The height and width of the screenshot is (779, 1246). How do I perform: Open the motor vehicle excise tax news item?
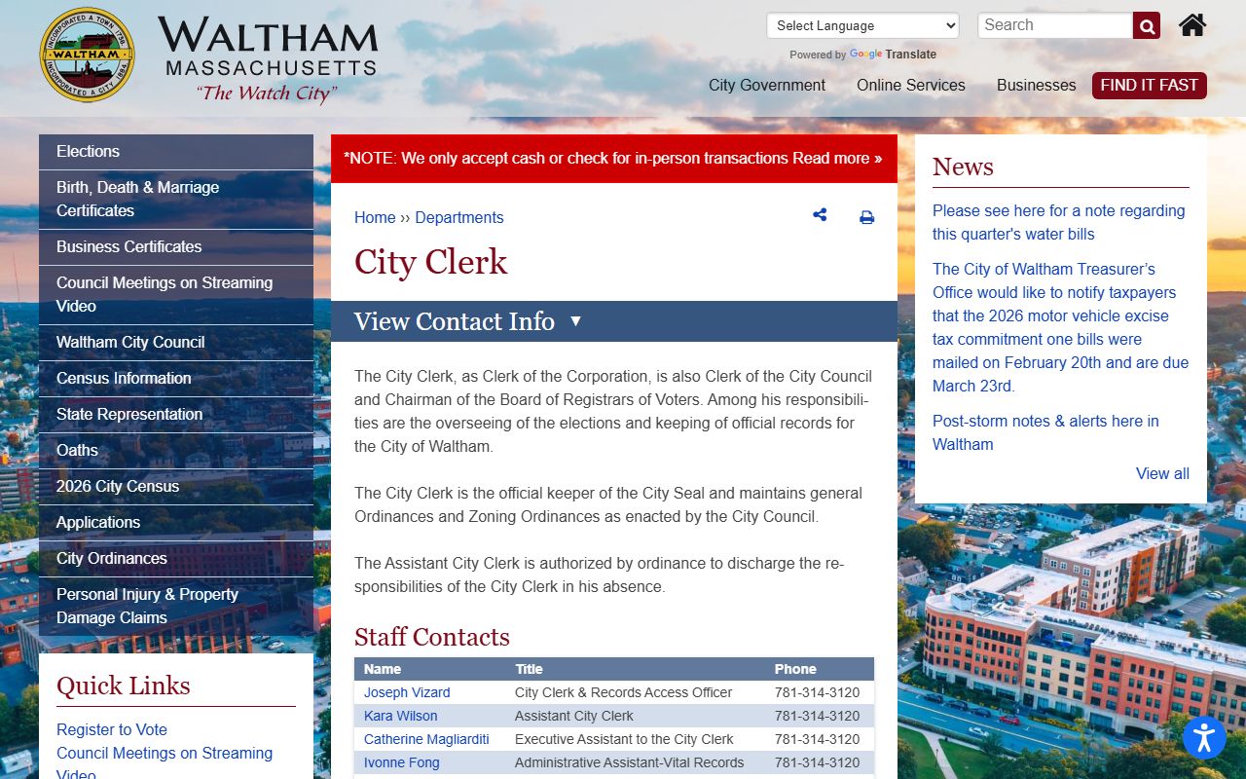1061,327
